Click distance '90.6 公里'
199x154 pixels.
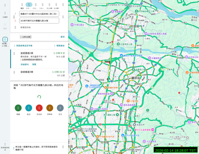click(x=60, y=57)
